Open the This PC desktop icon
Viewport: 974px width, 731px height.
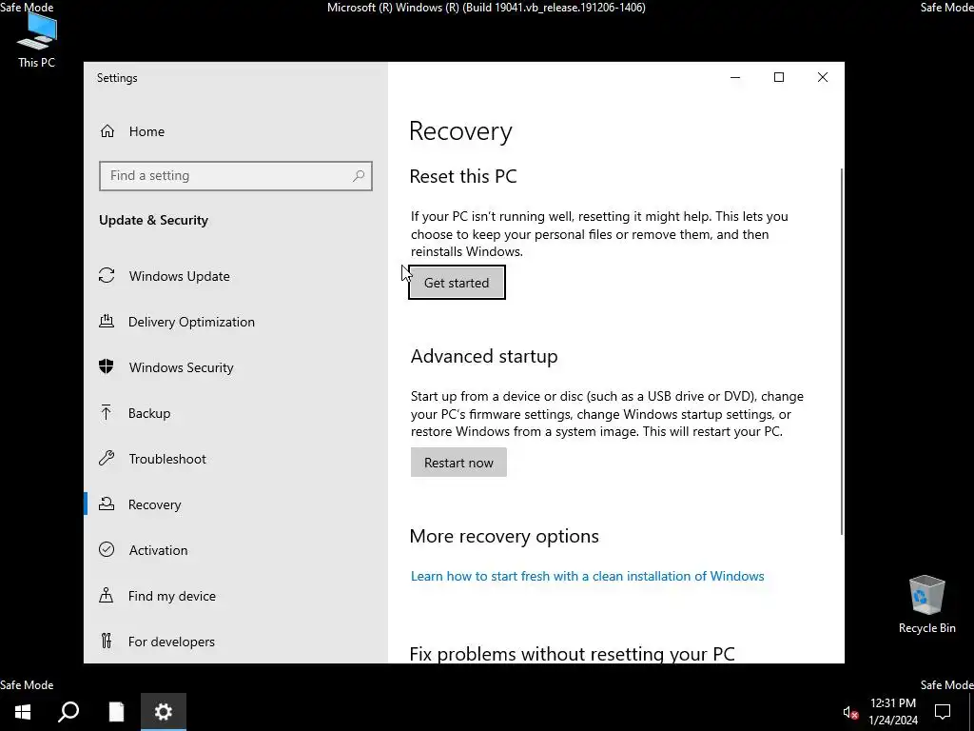36,40
